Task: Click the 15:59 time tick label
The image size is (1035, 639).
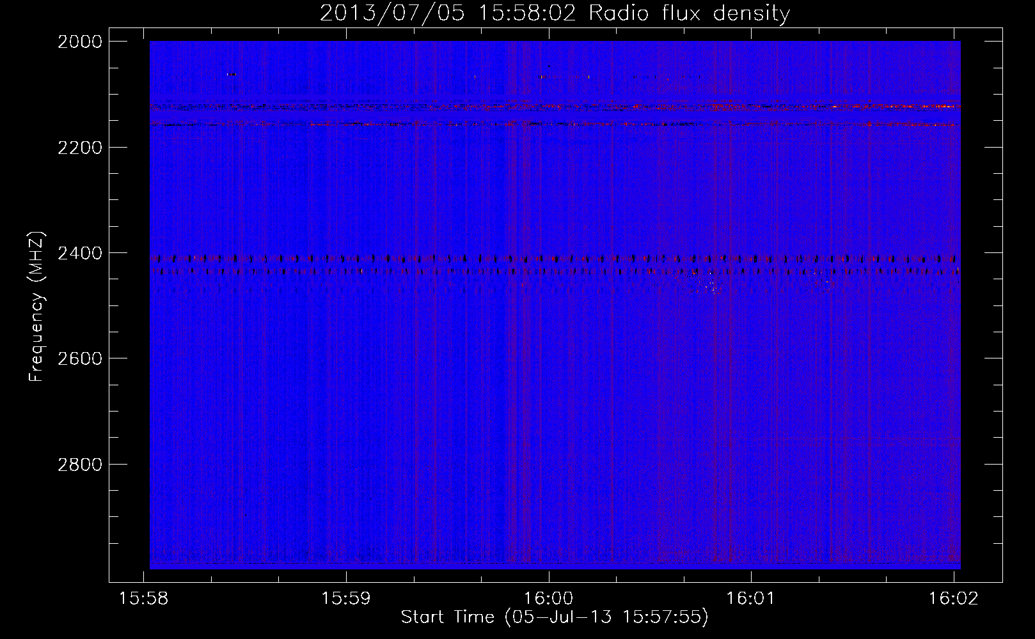Action: coord(346,599)
